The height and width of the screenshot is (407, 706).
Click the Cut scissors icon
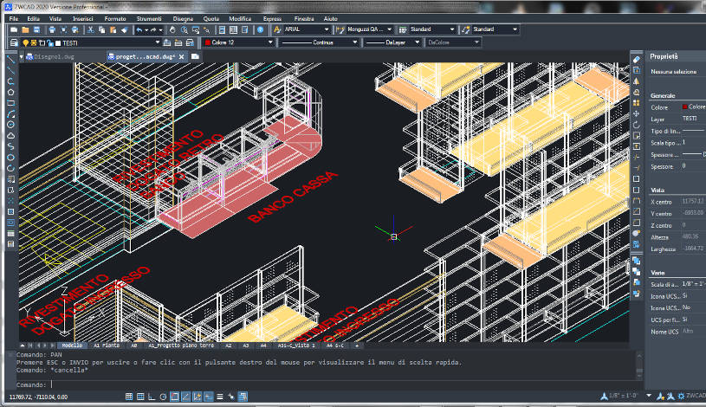pyautogui.click(x=90, y=29)
